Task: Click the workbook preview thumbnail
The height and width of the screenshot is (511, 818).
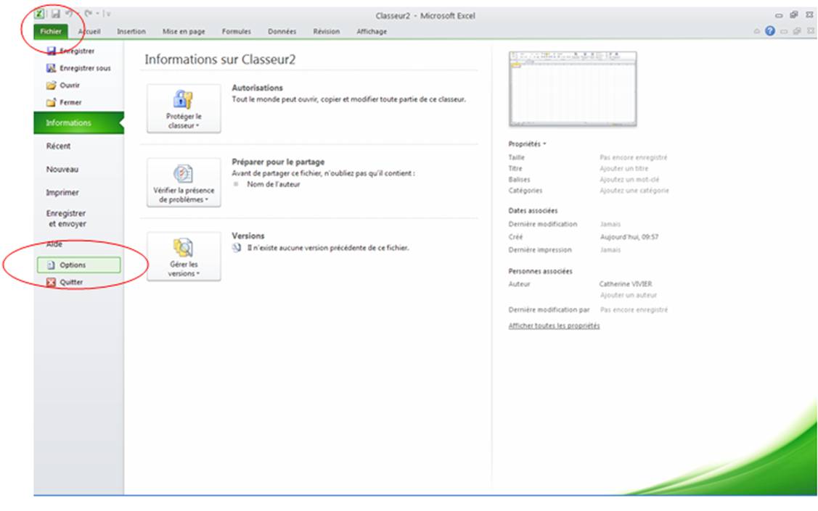Action: pos(573,88)
